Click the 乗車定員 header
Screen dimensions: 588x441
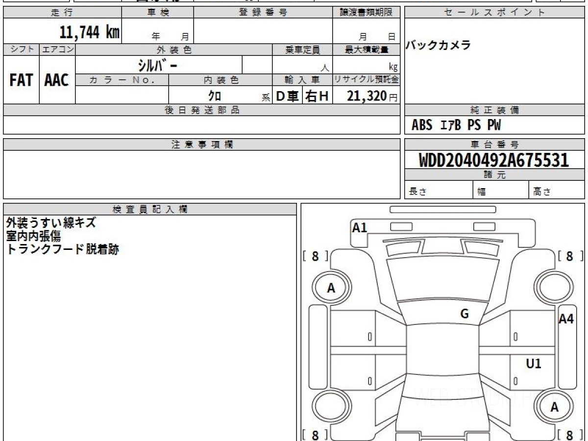click(x=302, y=49)
